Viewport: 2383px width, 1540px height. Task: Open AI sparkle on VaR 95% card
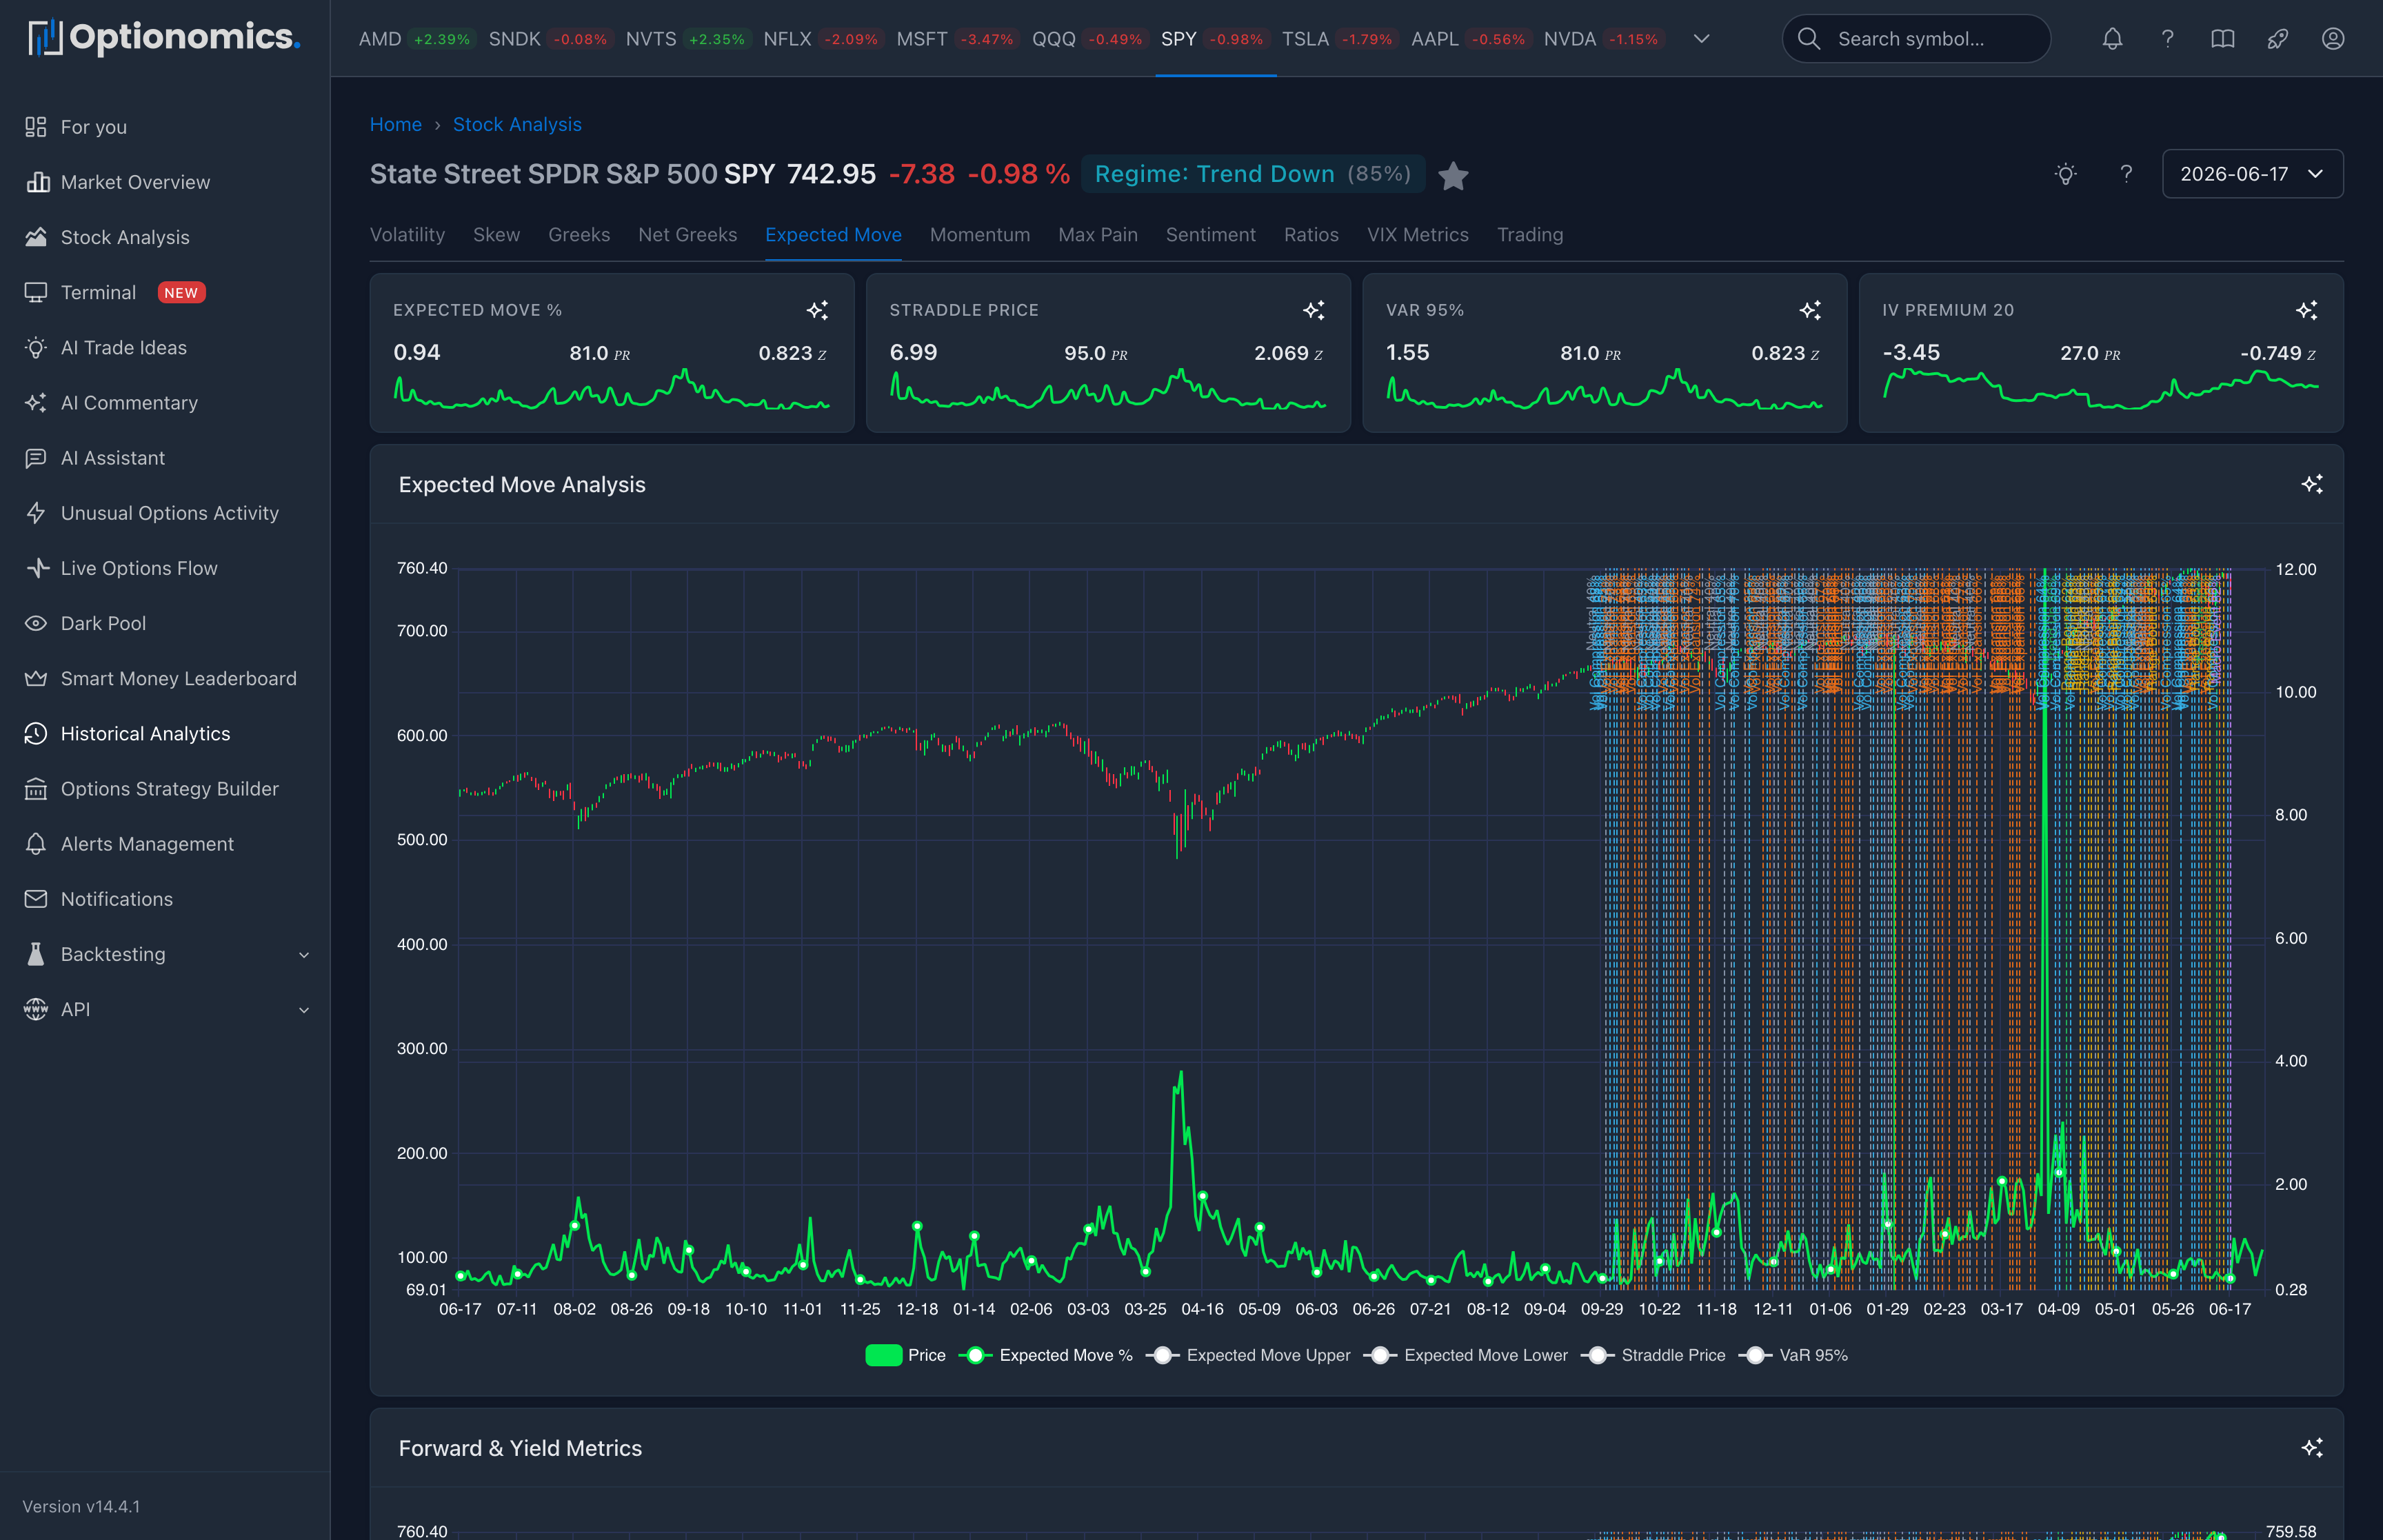coord(1810,310)
